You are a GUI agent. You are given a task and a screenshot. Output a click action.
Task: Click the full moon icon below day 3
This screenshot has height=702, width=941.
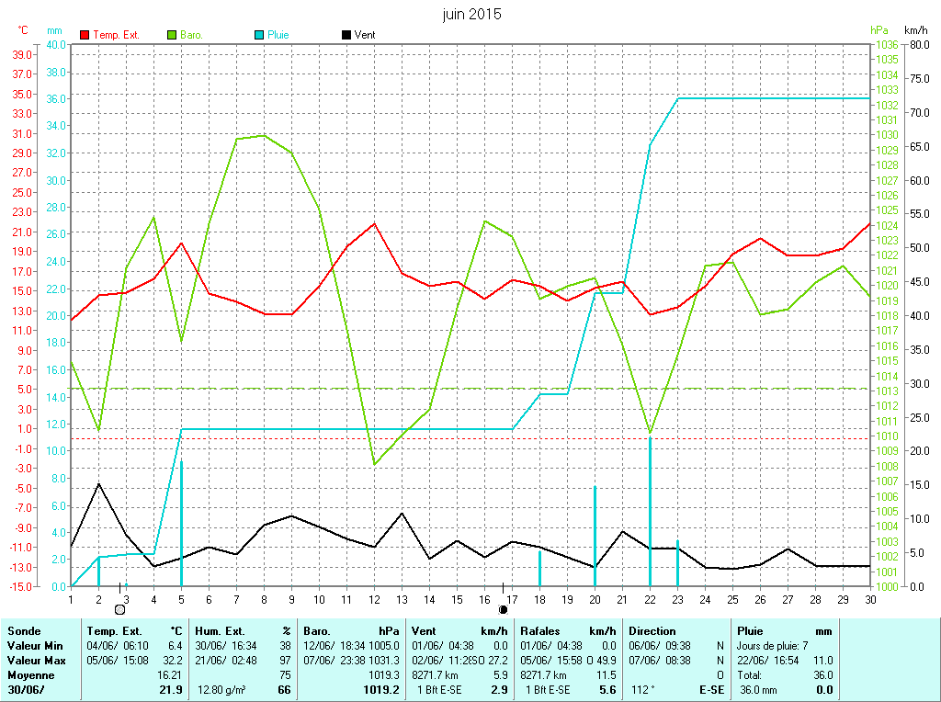point(120,609)
